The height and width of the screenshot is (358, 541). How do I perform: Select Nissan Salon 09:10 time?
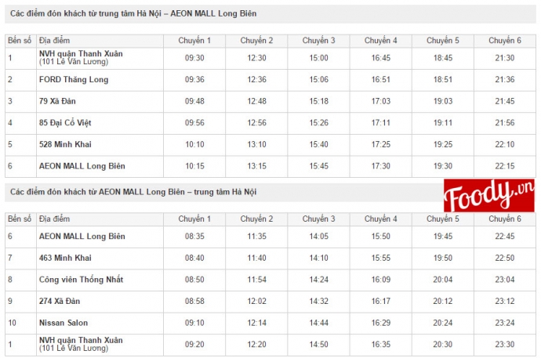(x=194, y=323)
